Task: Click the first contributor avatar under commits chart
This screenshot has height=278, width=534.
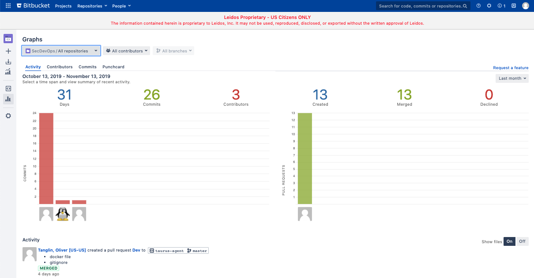Action: (46, 214)
